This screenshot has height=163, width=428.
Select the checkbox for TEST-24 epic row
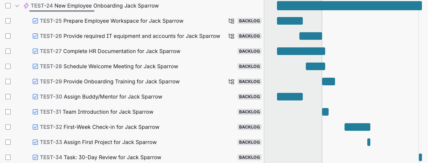[x=8, y=6]
